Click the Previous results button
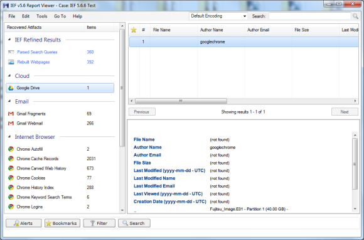Viewport: 364px width, 240px height. [x=142, y=112]
